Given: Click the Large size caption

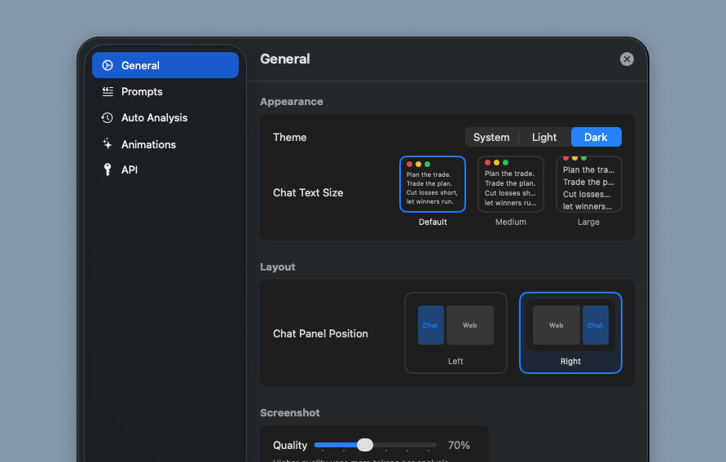Looking at the screenshot, I should click(588, 222).
